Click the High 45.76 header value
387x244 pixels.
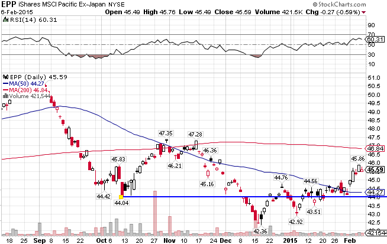point(159,12)
